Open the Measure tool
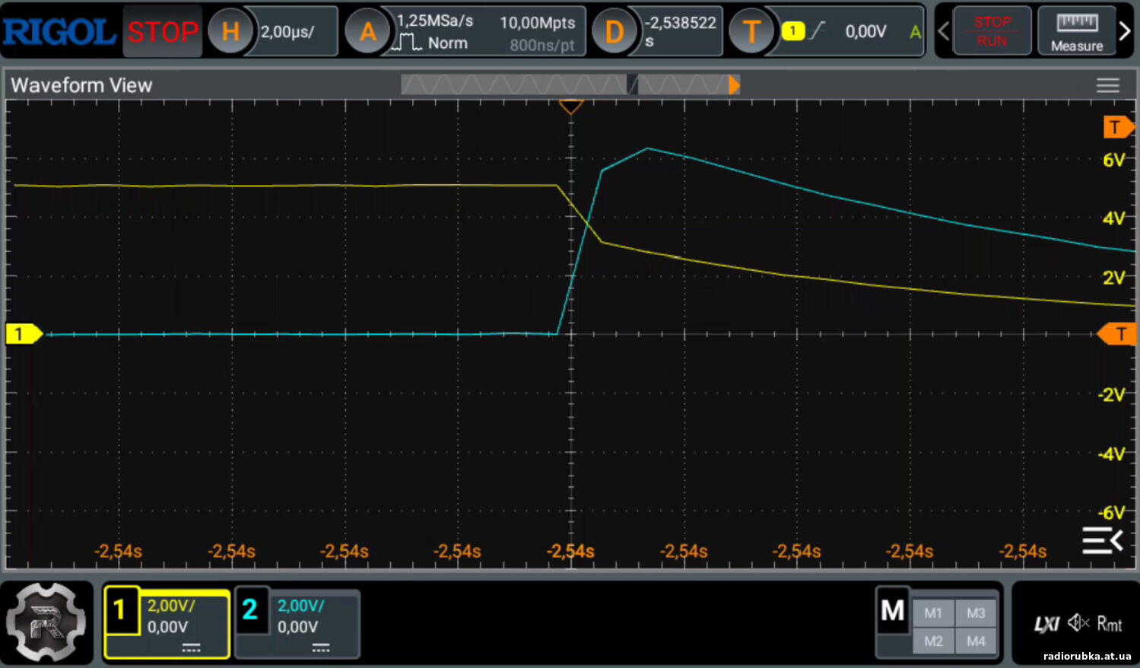Screen dimensions: 1140x668 (1076, 32)
